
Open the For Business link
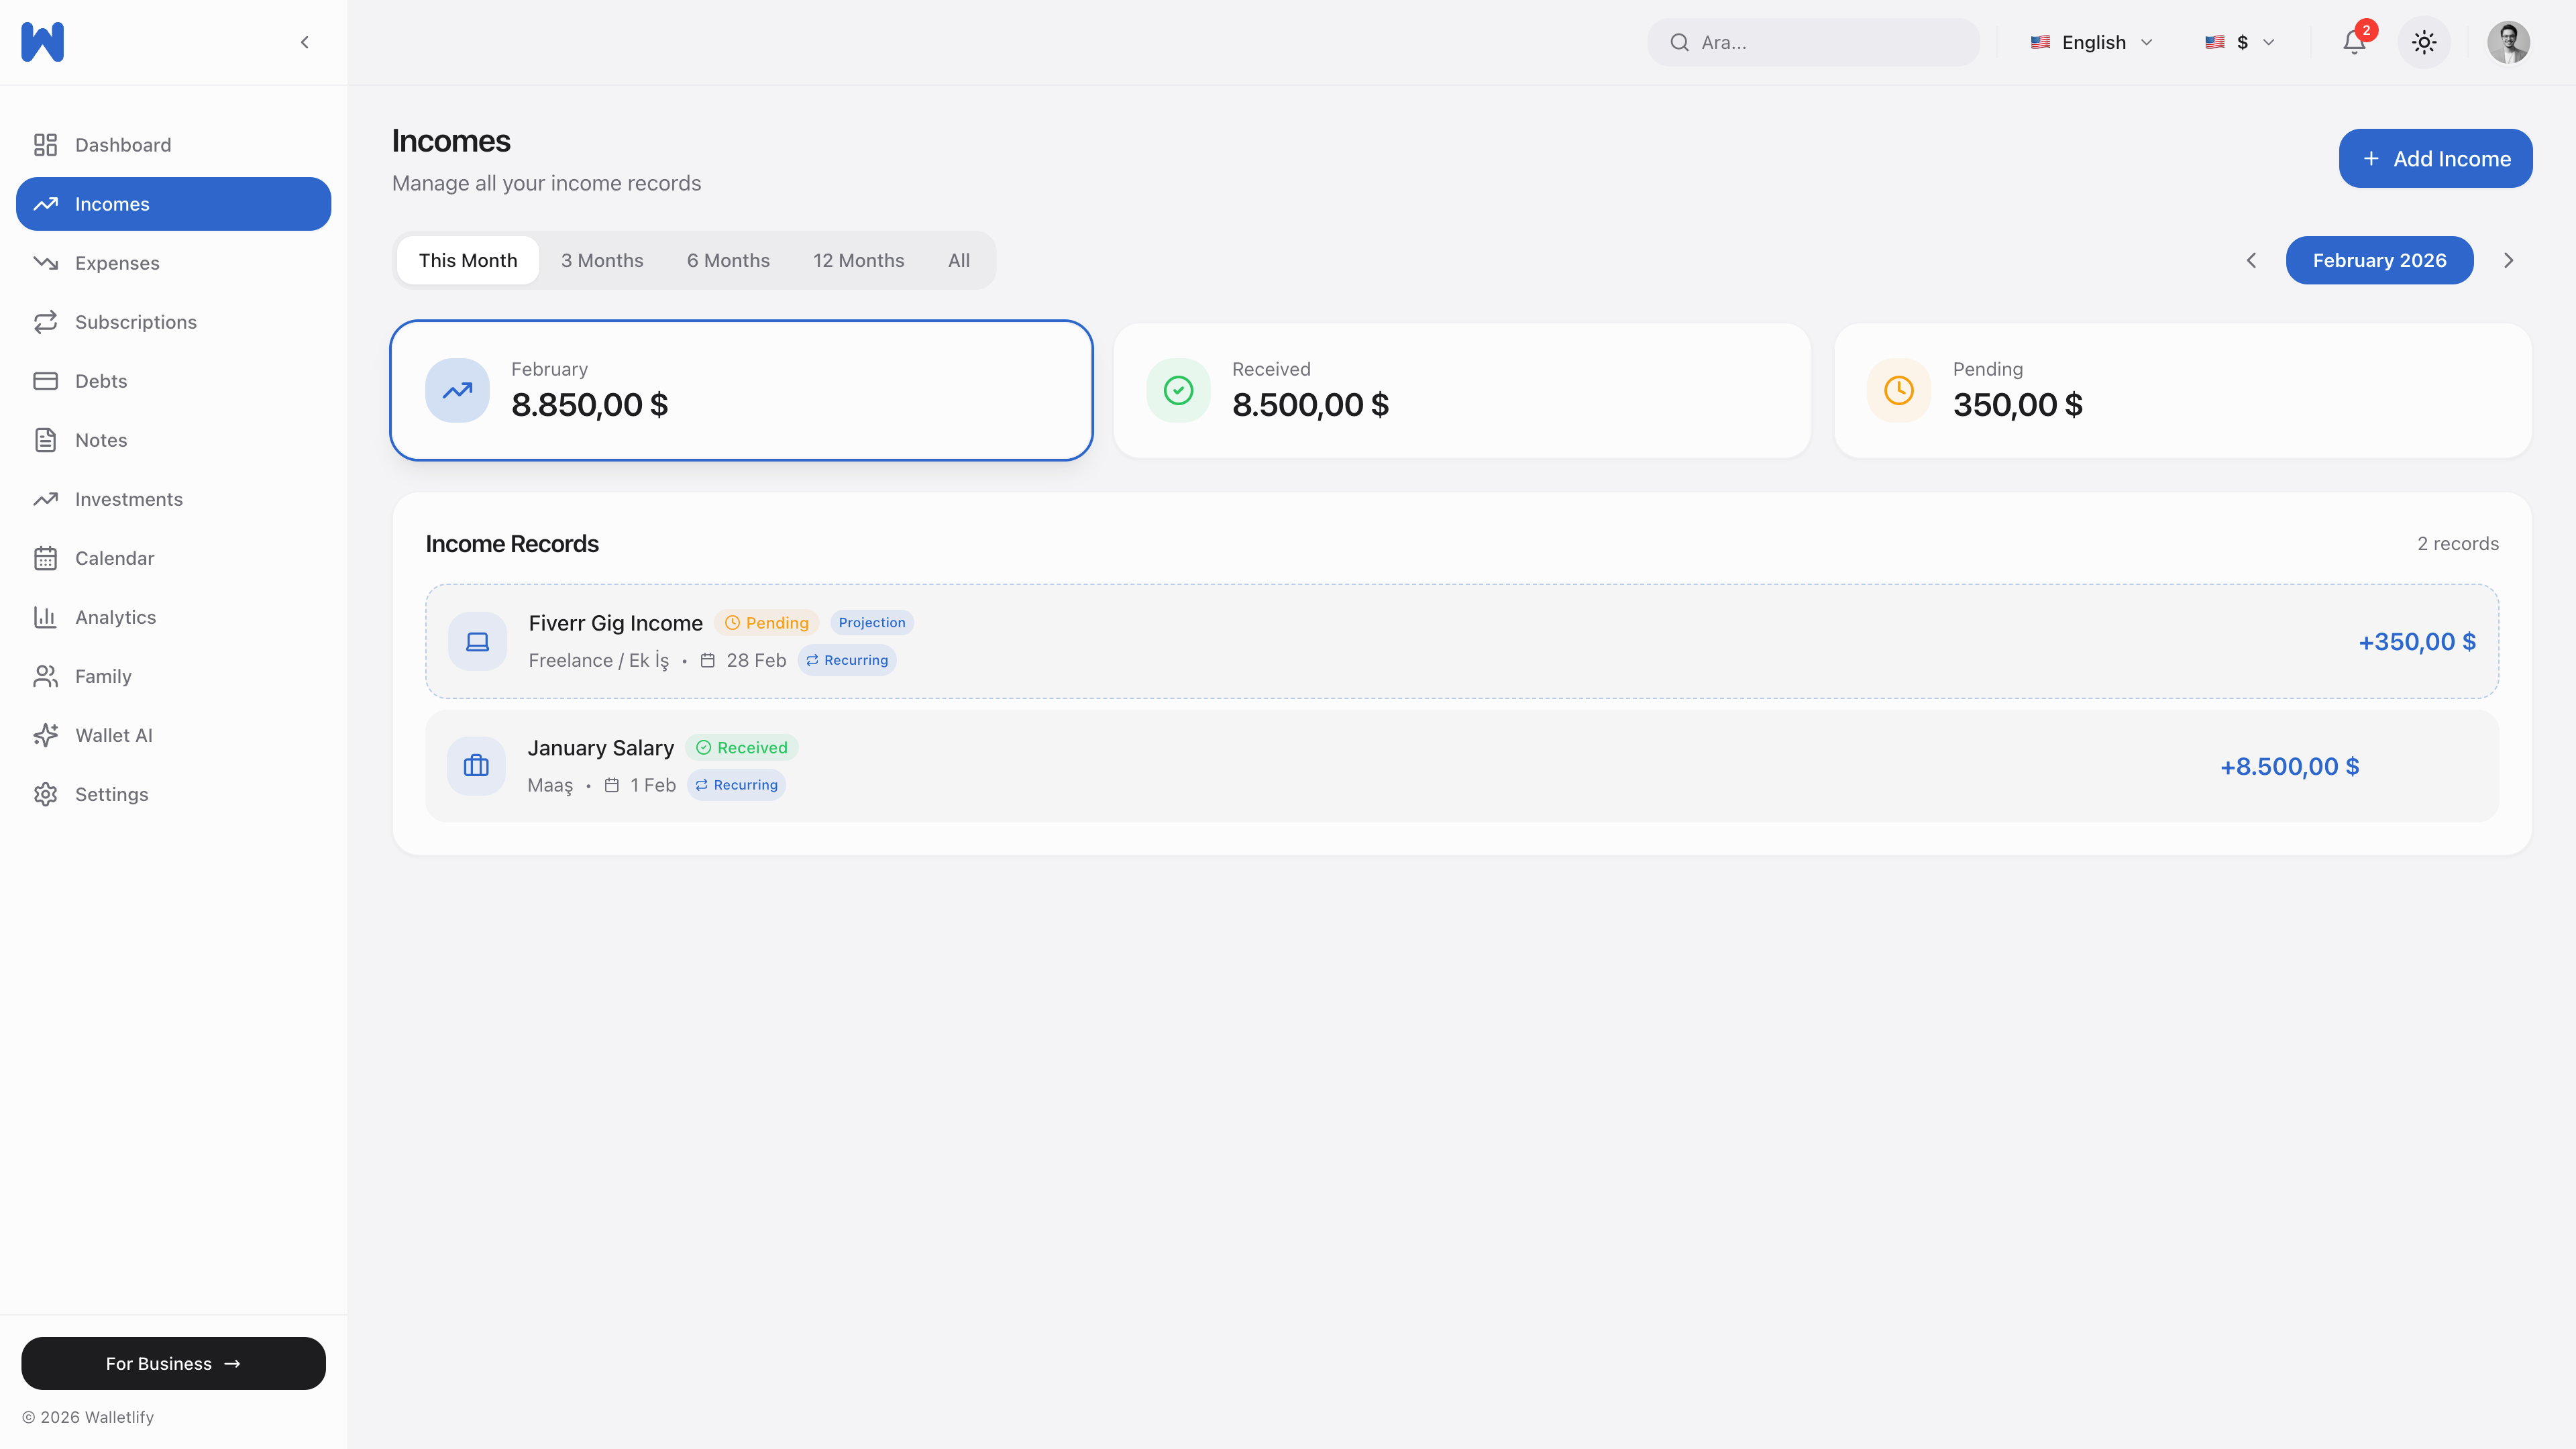point(172,1363)
